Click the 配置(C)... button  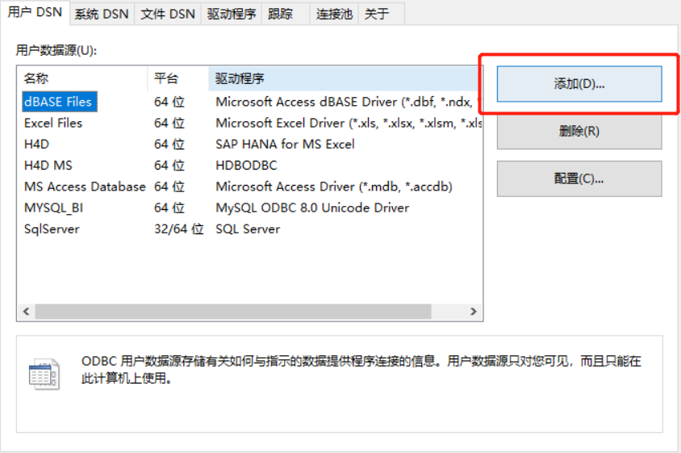(x=579, y=178)
